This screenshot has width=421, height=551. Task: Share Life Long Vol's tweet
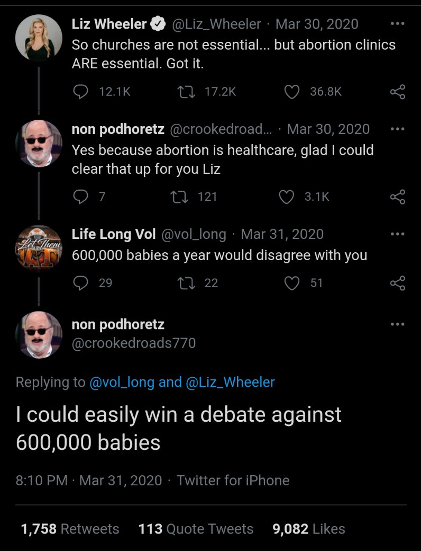click(398, 283)
